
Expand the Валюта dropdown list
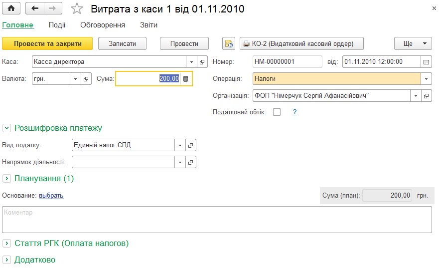point(75,79)
